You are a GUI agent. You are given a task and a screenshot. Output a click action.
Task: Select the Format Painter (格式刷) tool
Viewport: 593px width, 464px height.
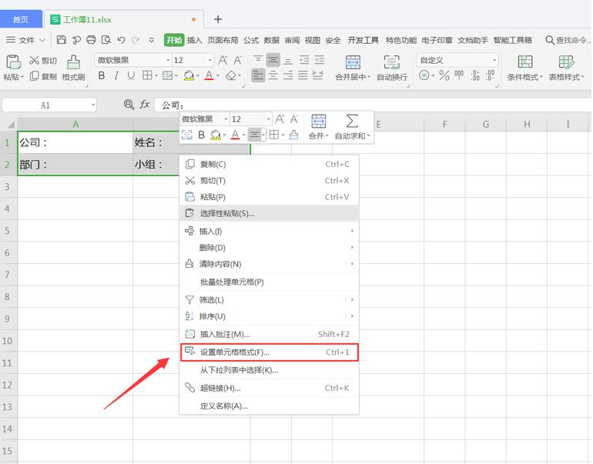coord(73,68)
